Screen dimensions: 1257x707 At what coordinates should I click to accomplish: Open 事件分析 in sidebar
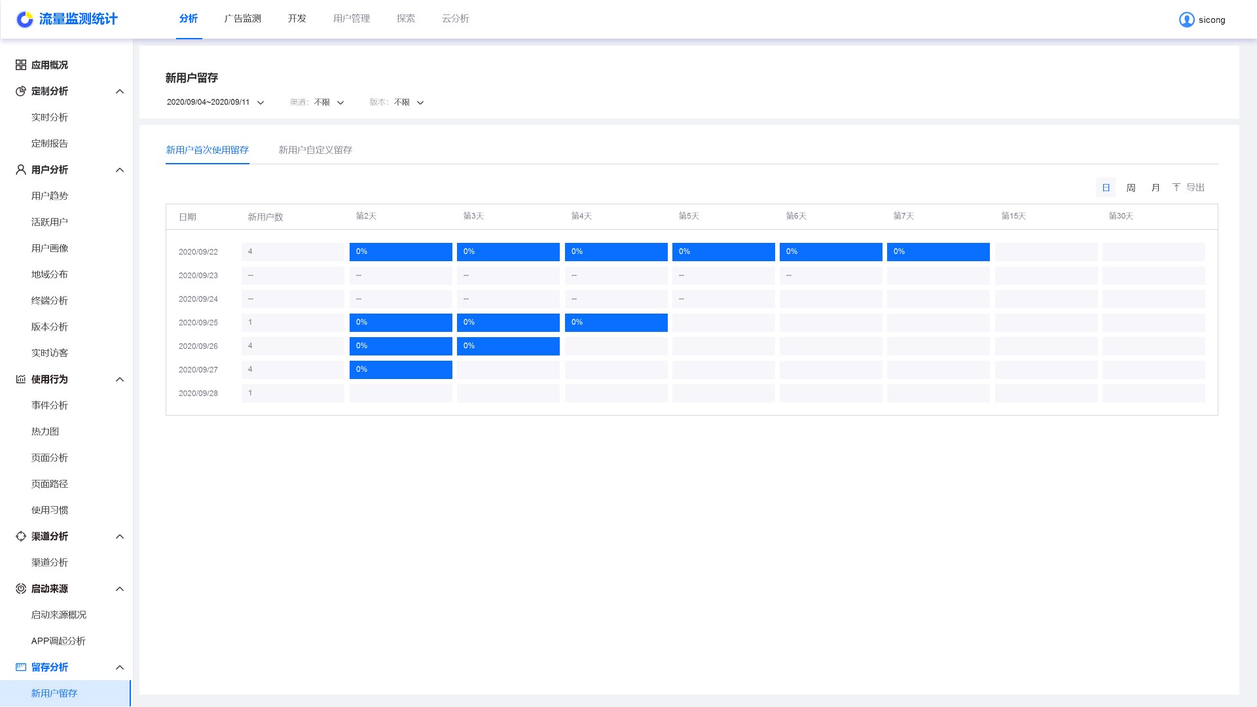pyautogui.click(x=50, y=405)
